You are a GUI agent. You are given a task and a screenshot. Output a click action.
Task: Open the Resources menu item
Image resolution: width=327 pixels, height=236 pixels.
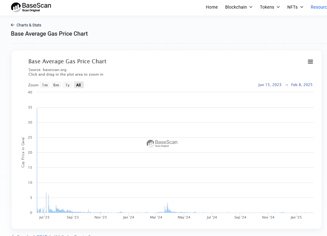point(319,7)
